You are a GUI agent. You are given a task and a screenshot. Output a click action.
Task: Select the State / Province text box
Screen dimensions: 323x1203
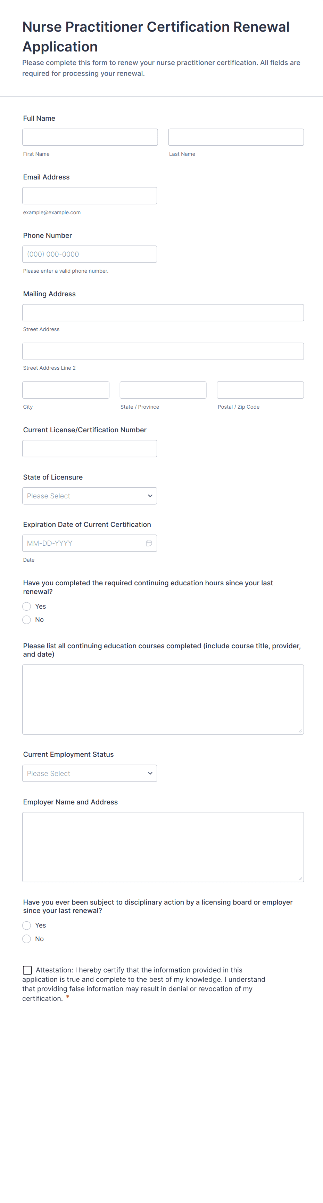point(163,390)
